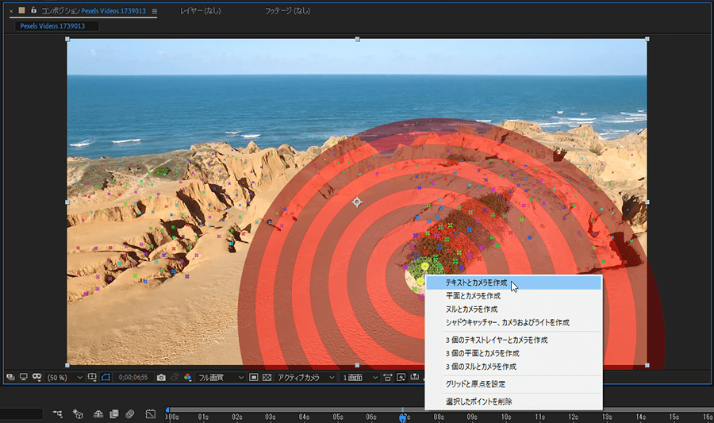Screen dimensions: 714x423
Task: Open the graph editor icon
Action: 151,414
